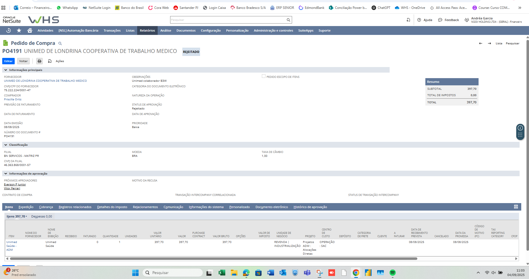Open the Transações menu
529x279 pixels.
tap(112, 30)
